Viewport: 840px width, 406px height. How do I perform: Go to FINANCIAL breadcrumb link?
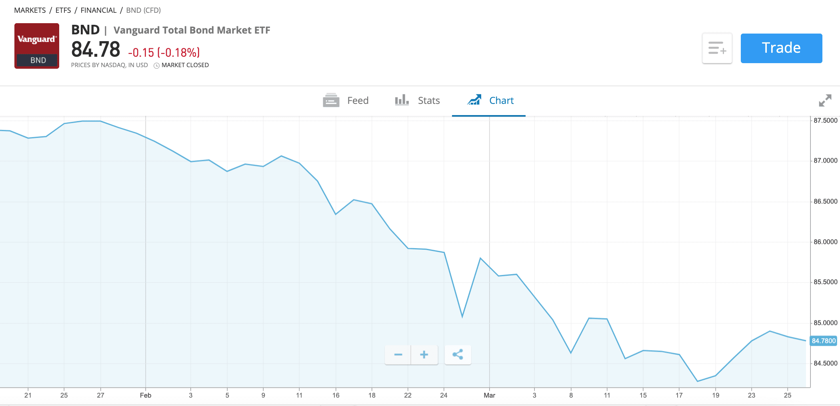point(98,10)
